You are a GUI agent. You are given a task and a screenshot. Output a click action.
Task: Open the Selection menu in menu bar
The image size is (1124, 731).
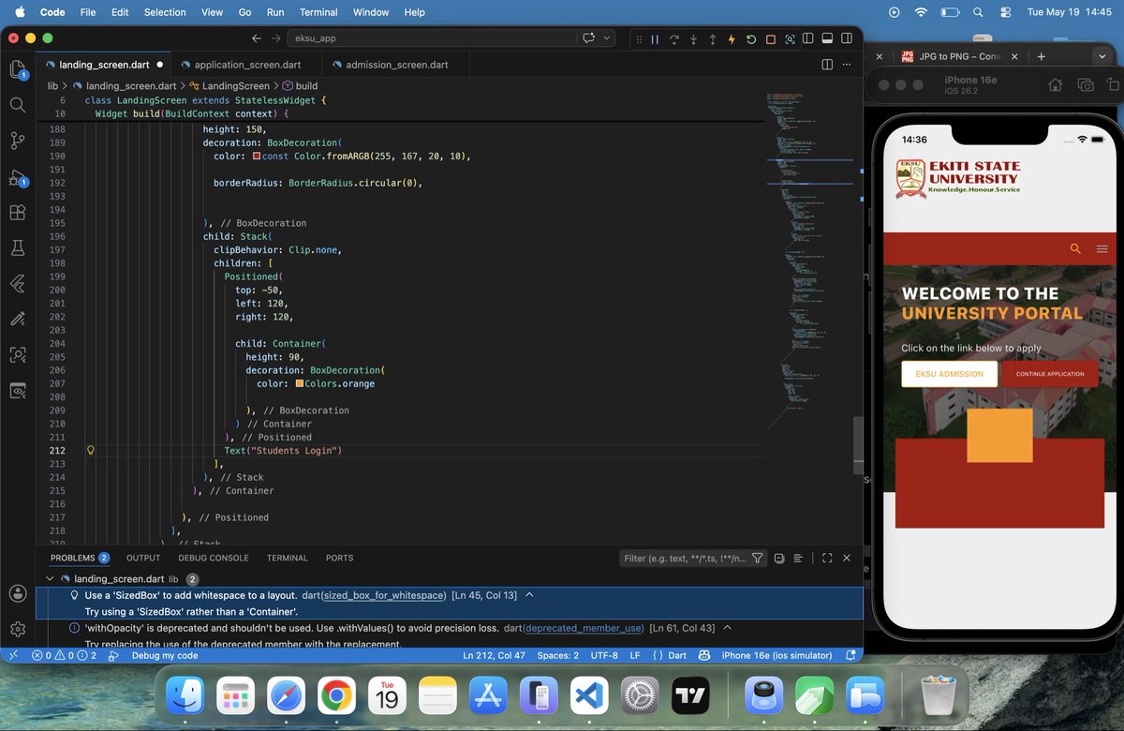(165, 12)
